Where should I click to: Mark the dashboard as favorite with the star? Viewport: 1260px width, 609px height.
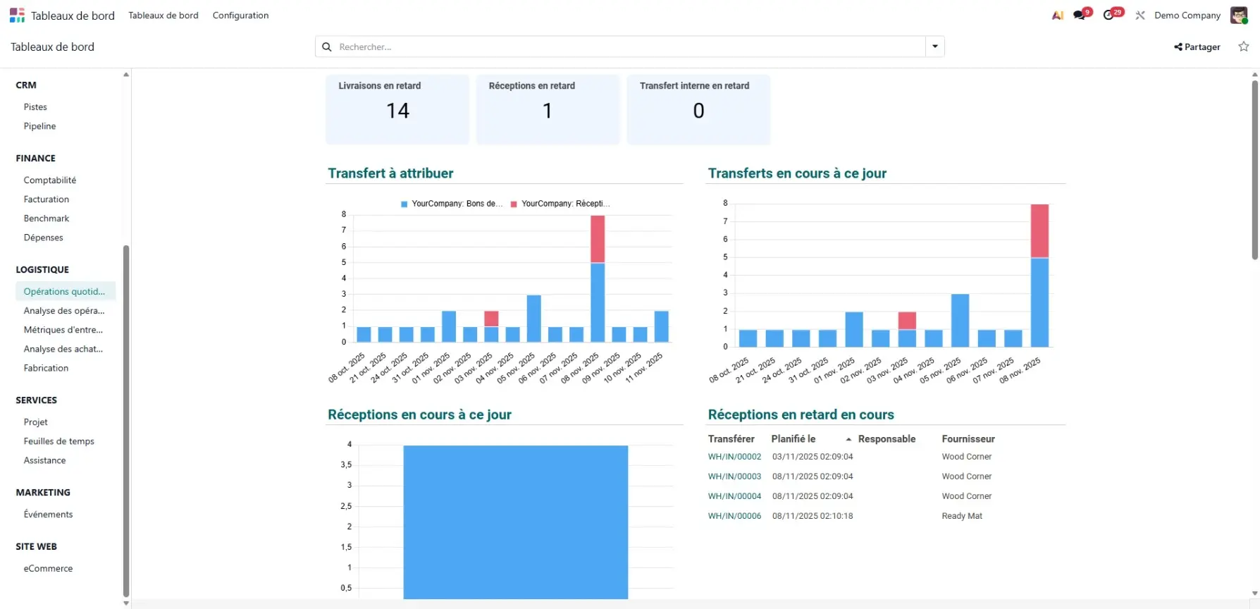click(1243, 47)
